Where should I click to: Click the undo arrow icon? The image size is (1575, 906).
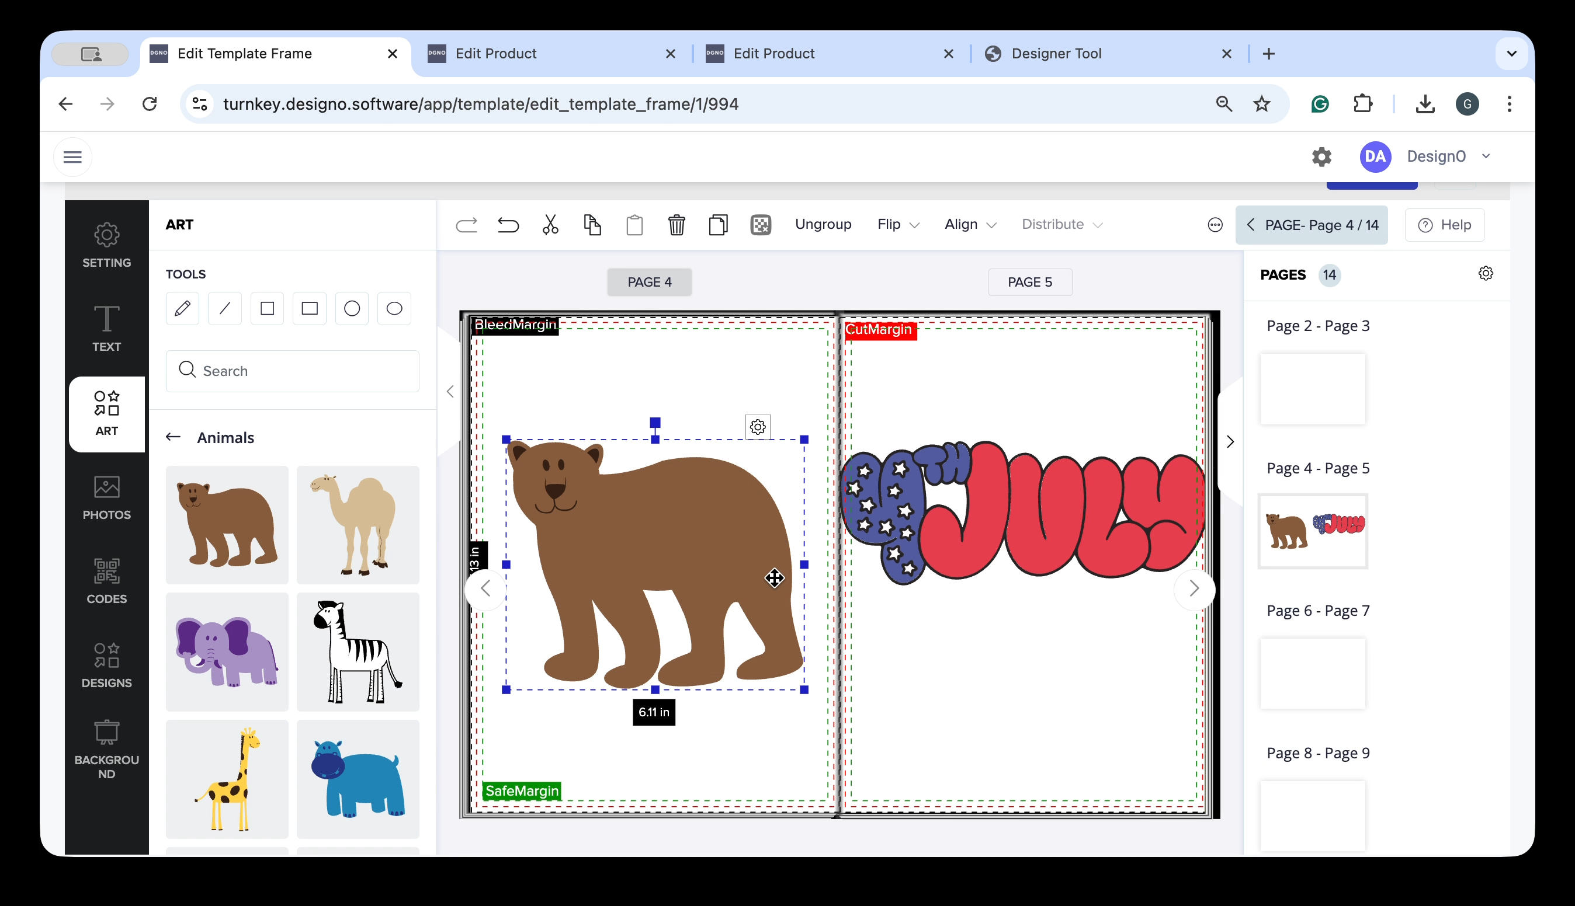point(508,225)
